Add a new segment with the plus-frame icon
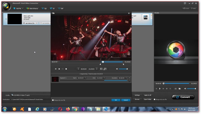This screenshot has height=114, width=201. click(x=101, y=69)
